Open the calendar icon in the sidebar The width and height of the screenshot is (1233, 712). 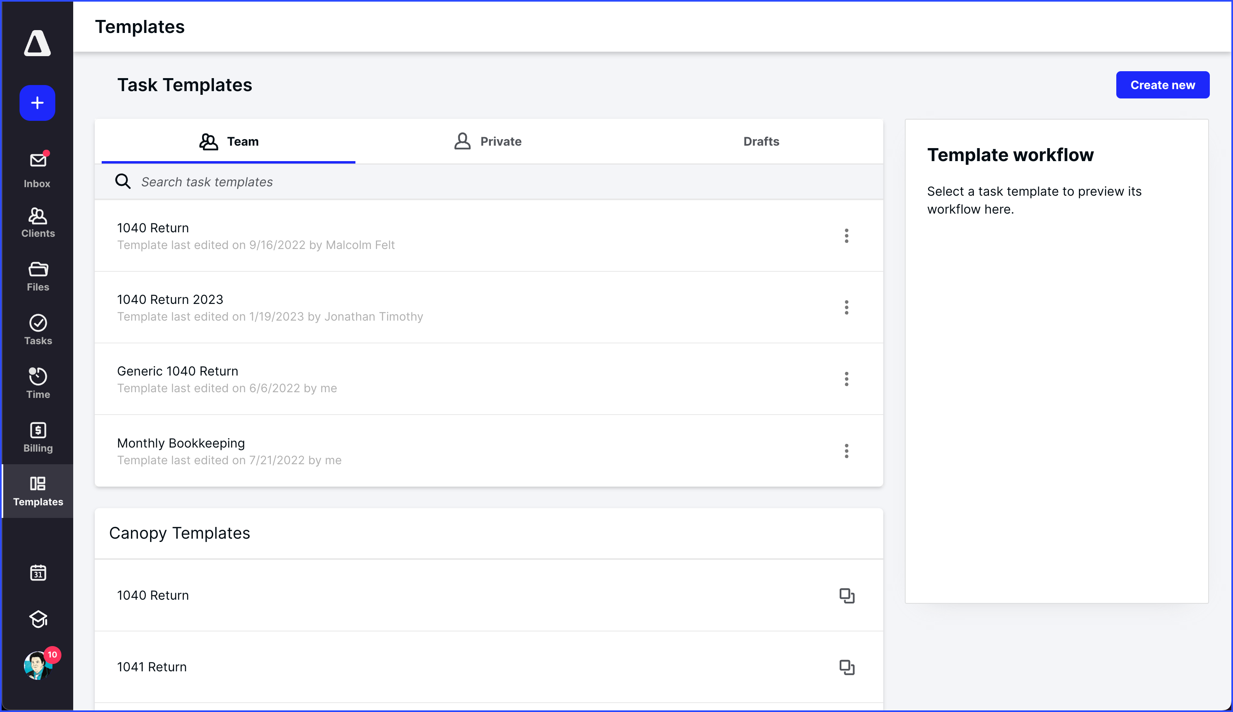tap(37, 572)
